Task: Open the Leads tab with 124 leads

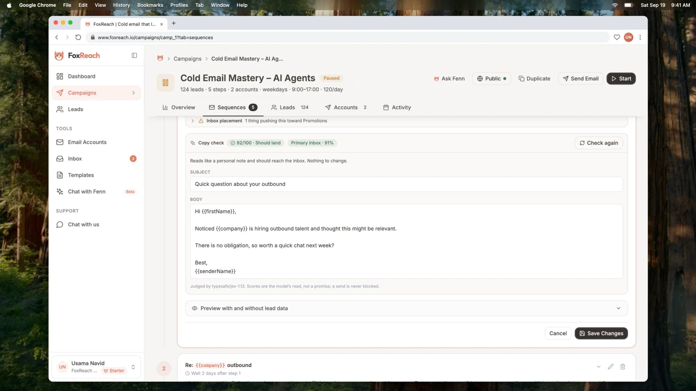Action: click(x=290, y=107)
